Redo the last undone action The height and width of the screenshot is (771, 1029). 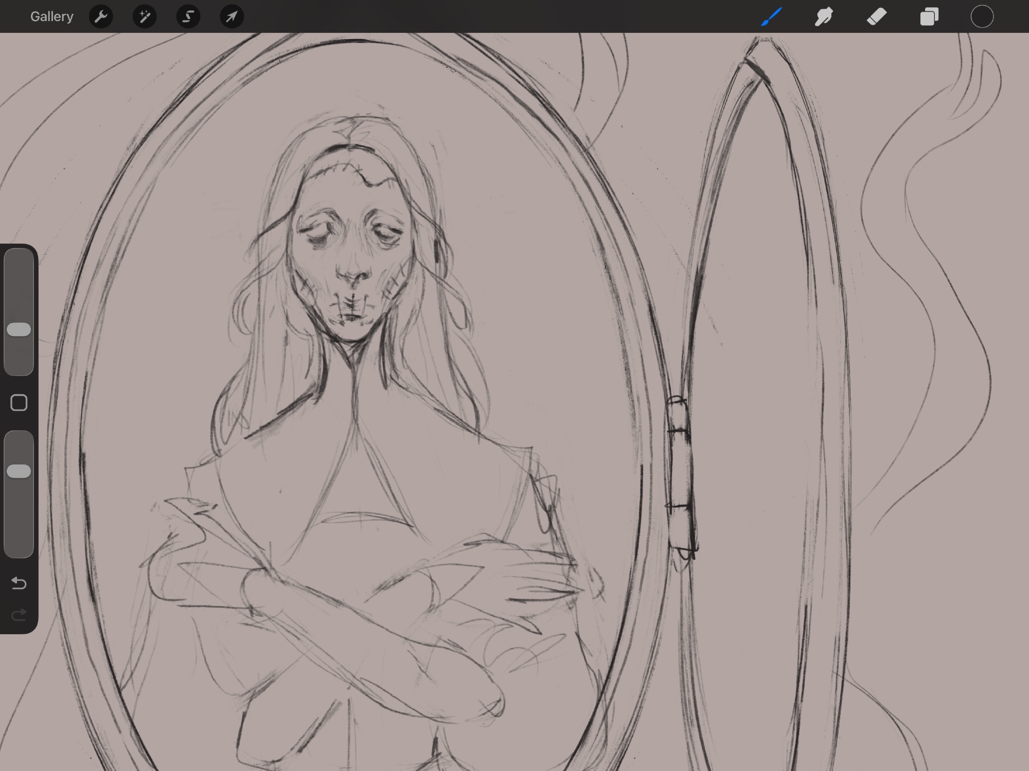(19, 615)
